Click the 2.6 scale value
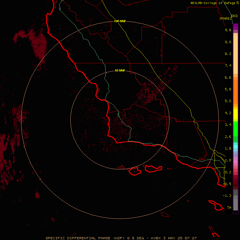The height and width of the screenshot is (240, 240). 228,137
